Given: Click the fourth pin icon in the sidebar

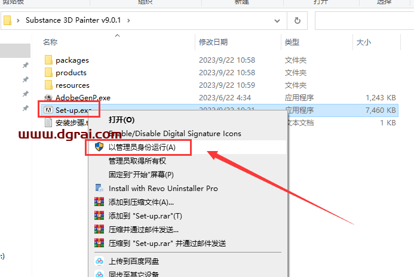Looking at the screenshot, I should point(25,108).
